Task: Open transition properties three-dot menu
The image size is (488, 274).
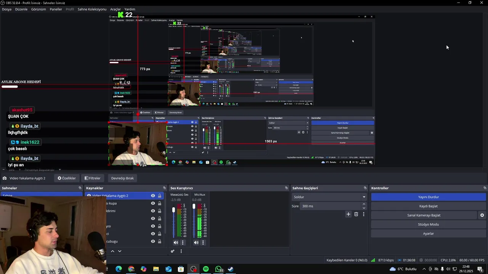Action: point(364,214)
